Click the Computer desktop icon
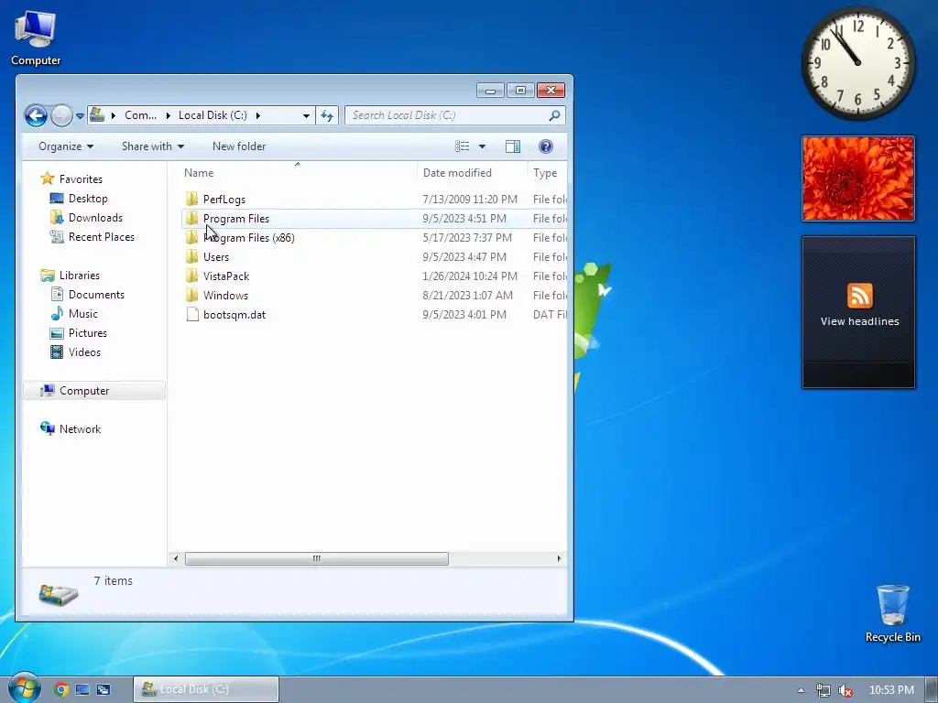Screen dimensions: 938x703 point(36,38)
